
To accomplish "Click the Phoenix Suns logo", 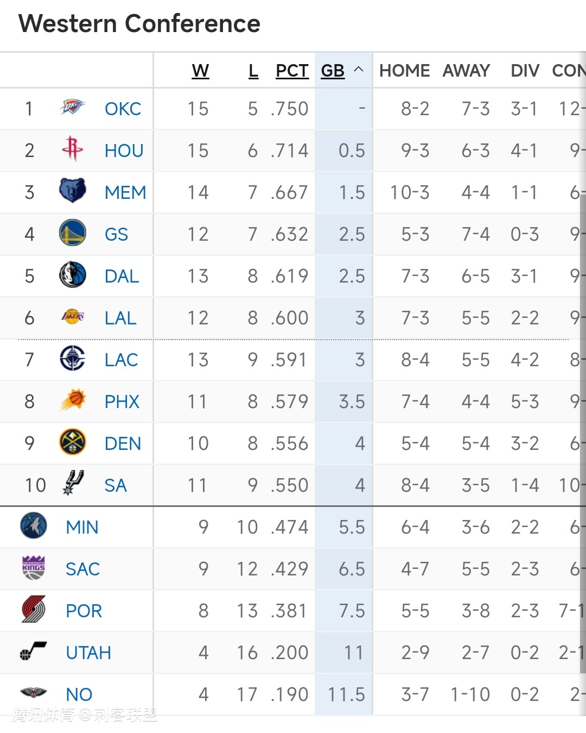I will [x=72, y=401].
